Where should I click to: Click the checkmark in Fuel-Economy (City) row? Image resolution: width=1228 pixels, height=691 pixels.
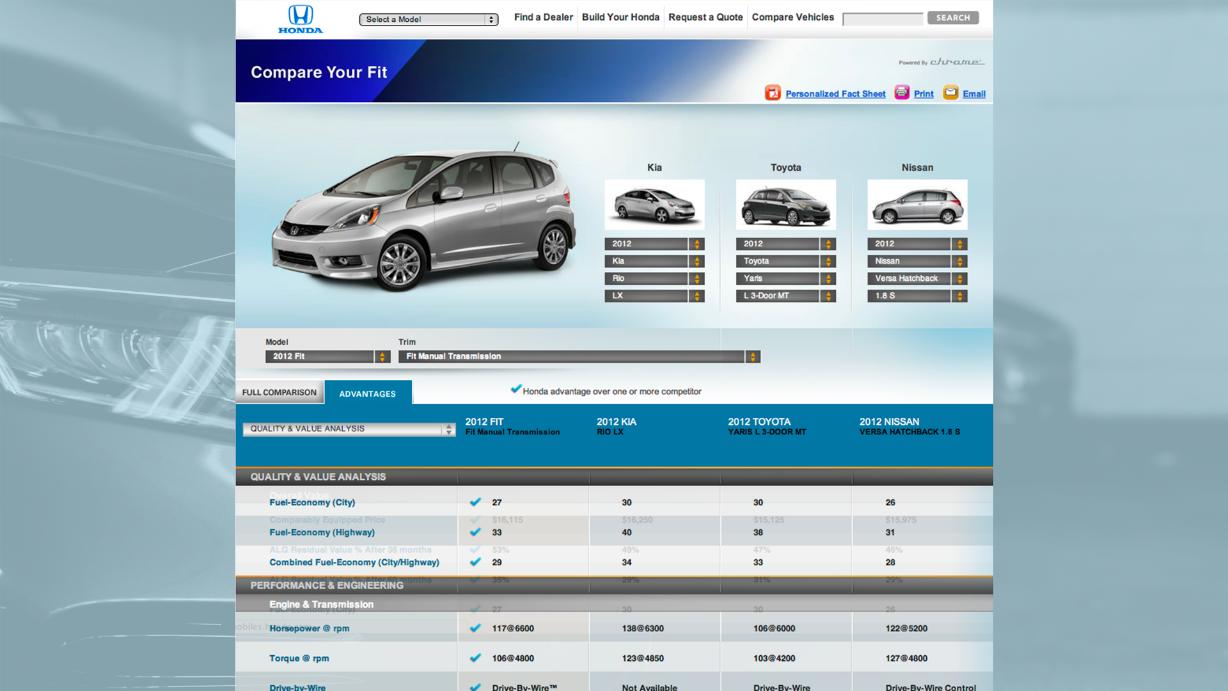click(x=475, y=502)
